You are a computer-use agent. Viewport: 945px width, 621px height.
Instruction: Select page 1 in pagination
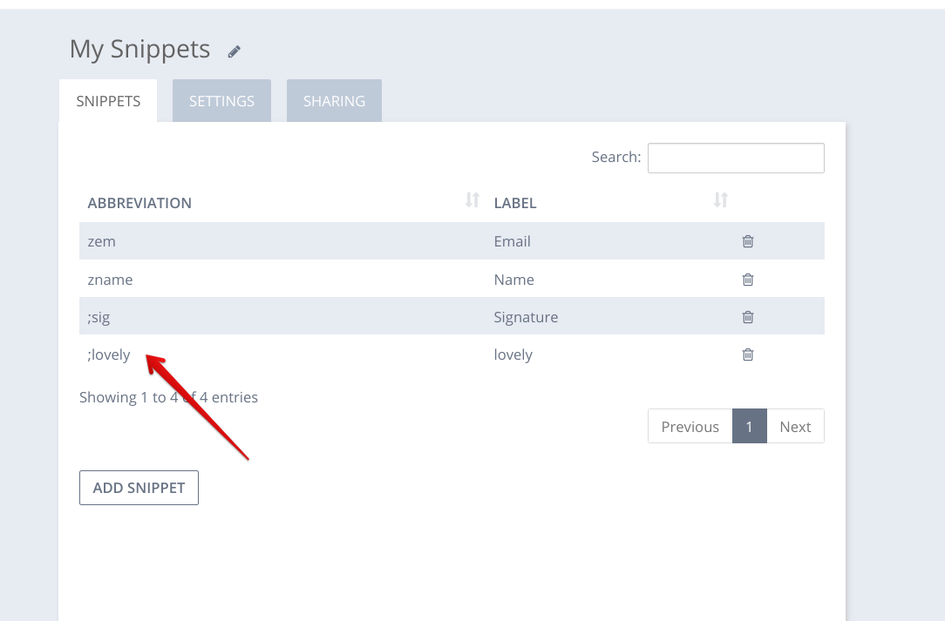[x=749, y=427]
